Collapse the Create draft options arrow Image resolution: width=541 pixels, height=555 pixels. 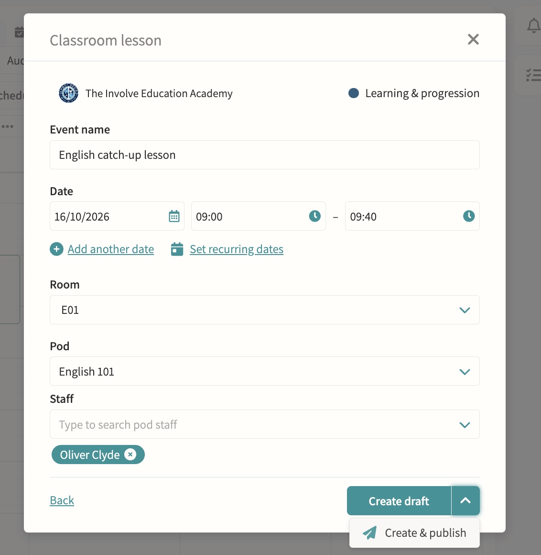click(465, 500)
